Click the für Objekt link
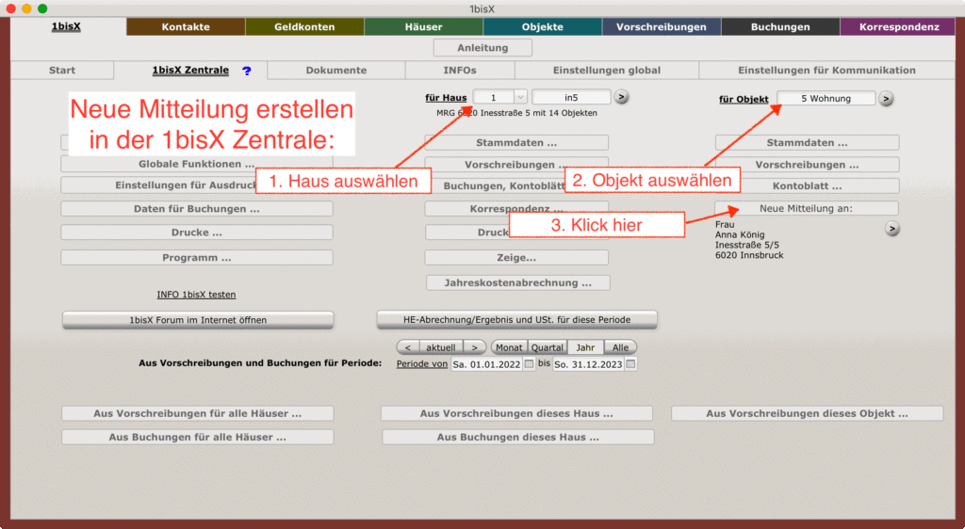The width and height of the screenshot is (965, 529). point(744,99)
